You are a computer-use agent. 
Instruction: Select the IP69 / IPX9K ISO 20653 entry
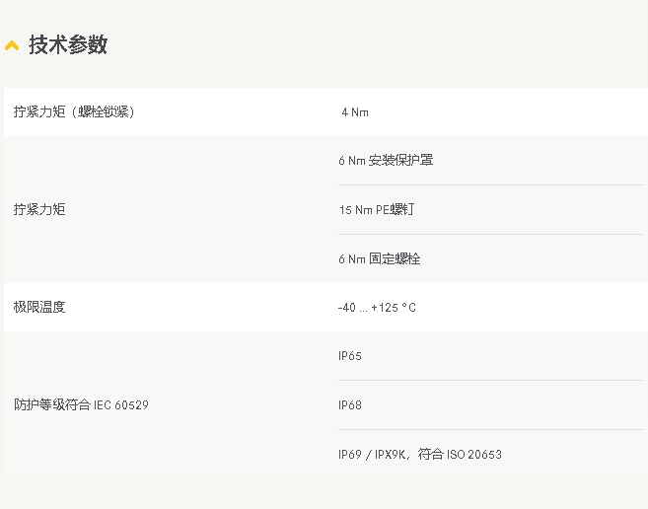pos(420,454)
